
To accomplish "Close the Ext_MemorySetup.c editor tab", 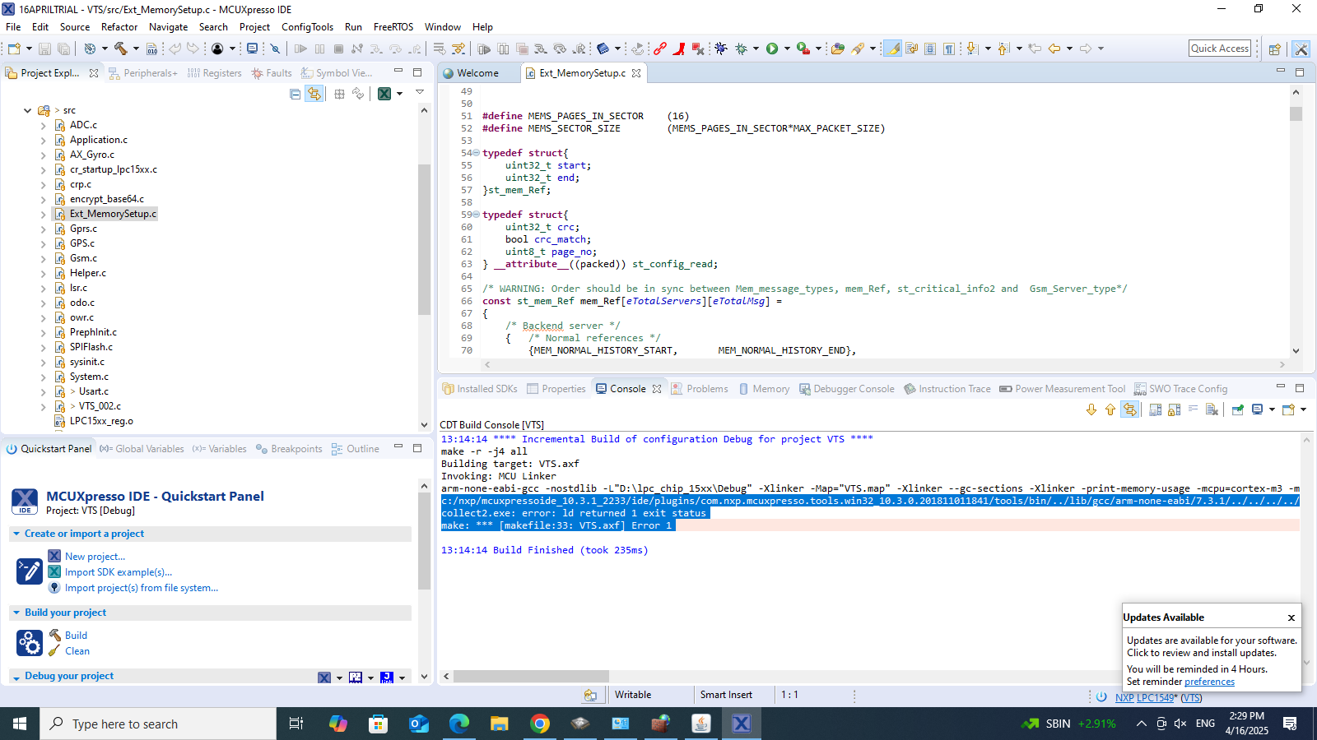I will 636,73.
